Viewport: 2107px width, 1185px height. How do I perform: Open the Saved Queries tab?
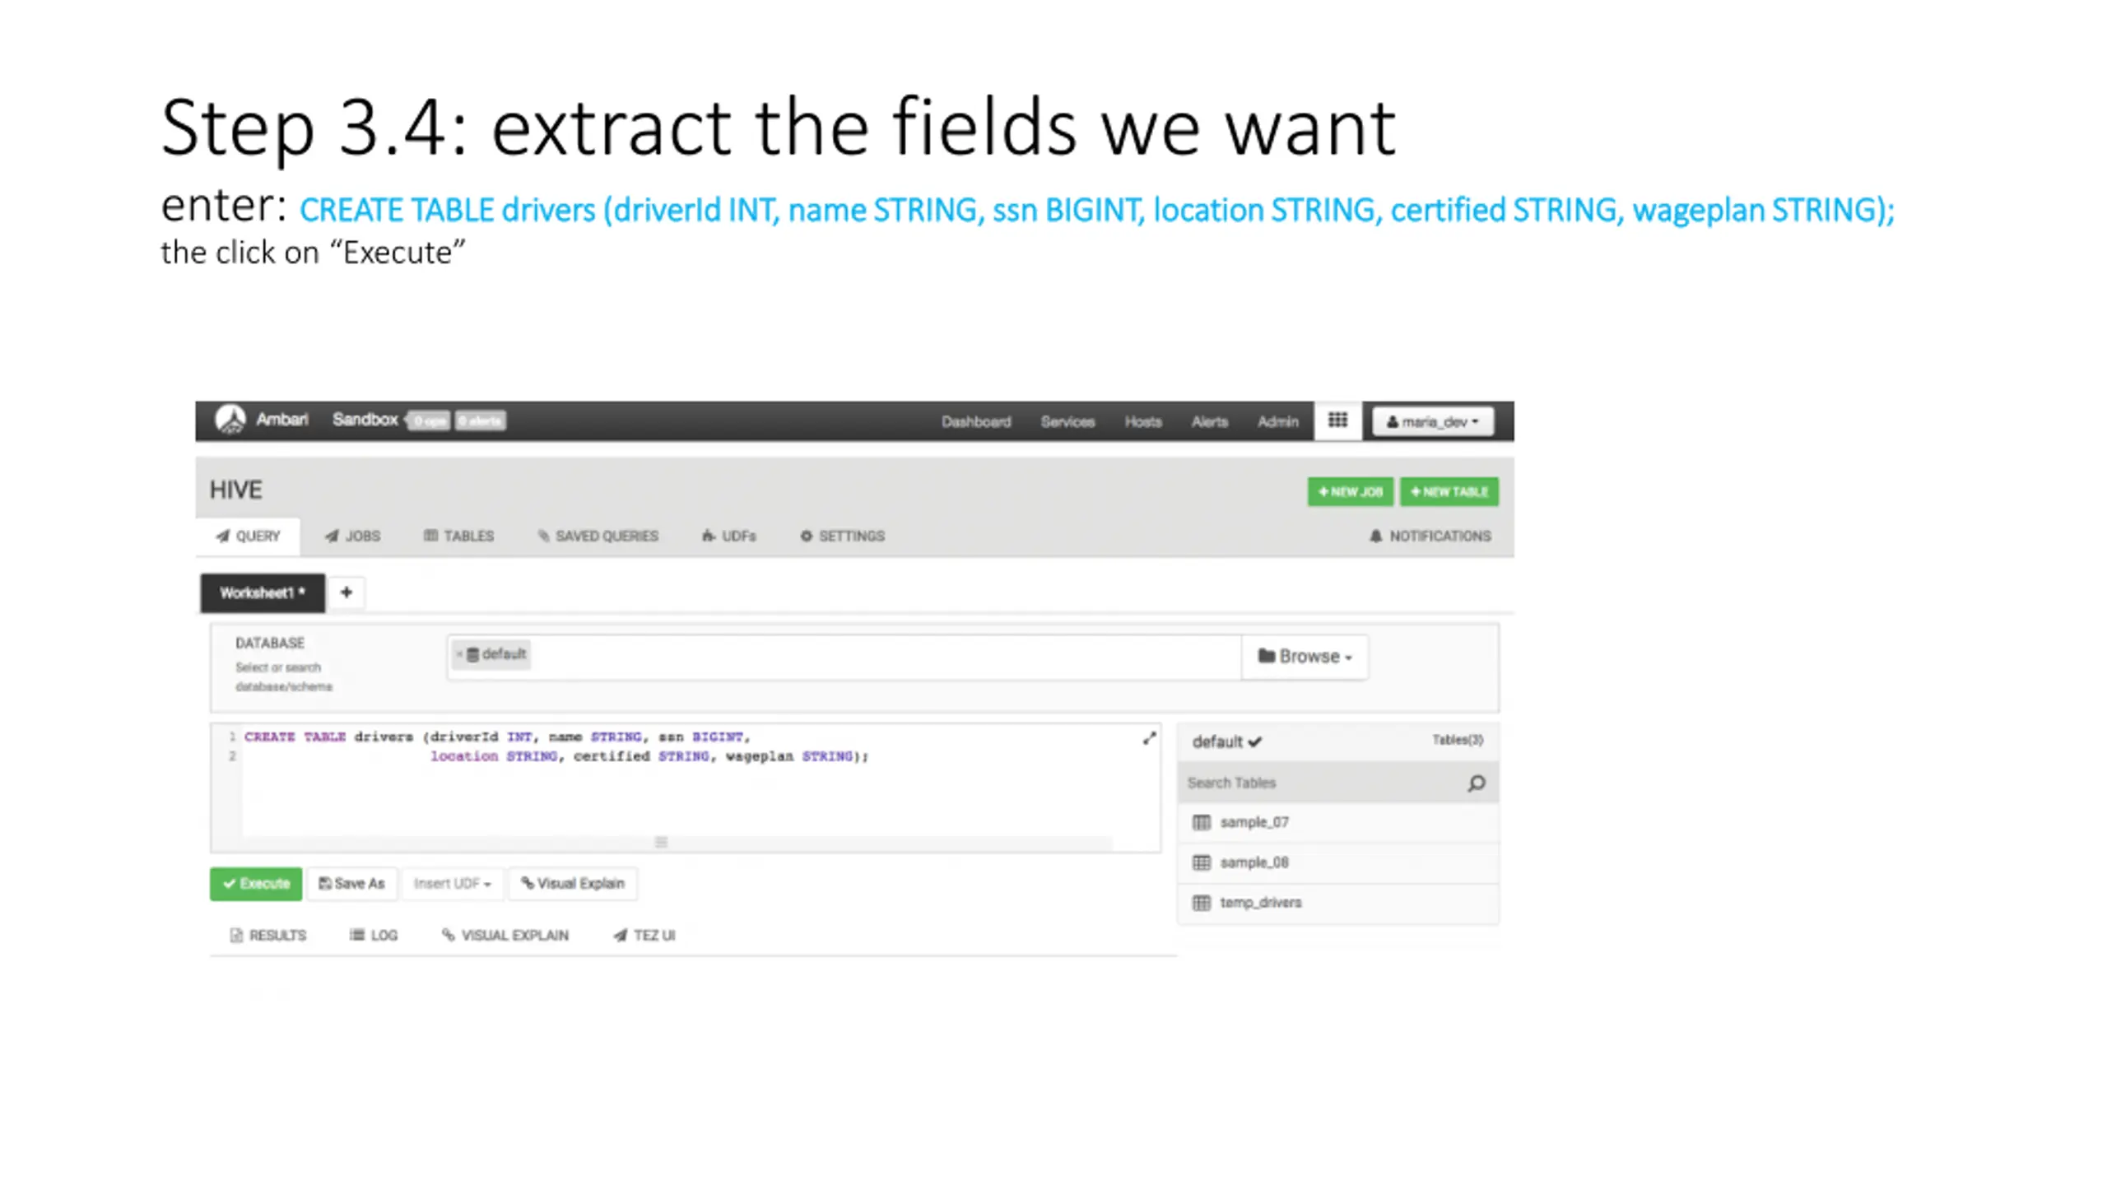(x=598, y=536)
